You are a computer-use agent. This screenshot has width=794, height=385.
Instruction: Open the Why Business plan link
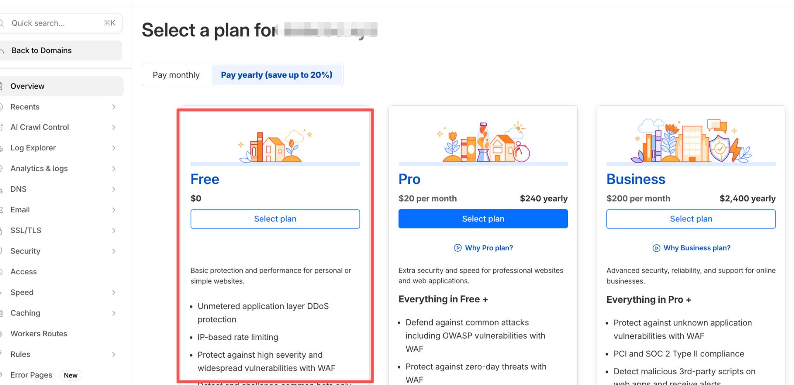pos(697,248)
